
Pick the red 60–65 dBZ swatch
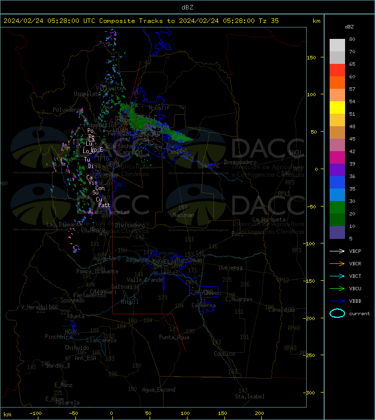(337, 70)
